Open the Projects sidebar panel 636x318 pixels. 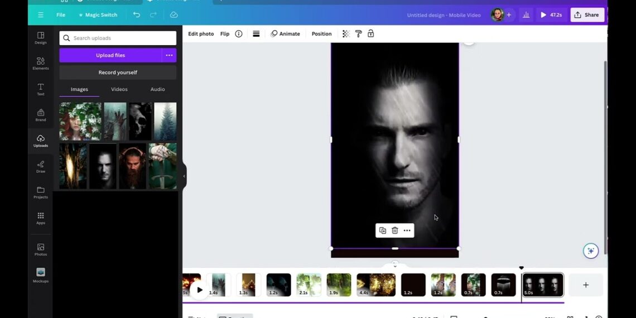[x=41, y=192]
